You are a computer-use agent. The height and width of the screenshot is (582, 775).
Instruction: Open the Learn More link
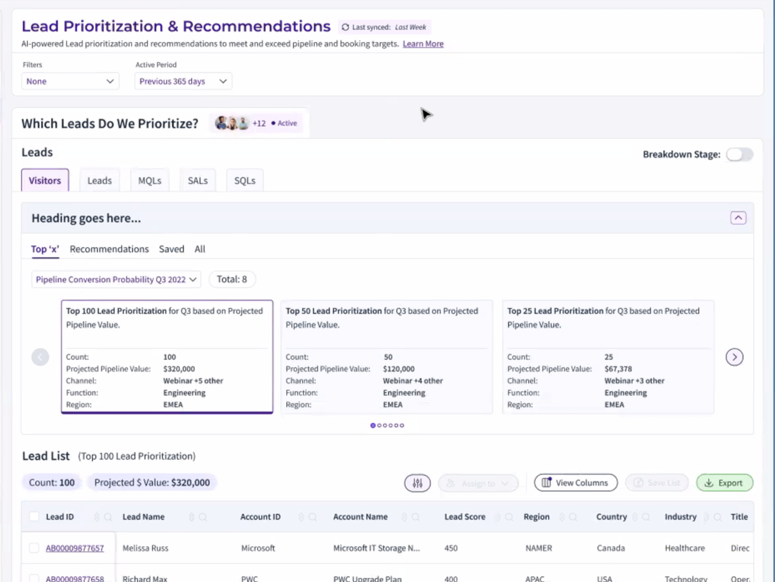click(423, 44)
